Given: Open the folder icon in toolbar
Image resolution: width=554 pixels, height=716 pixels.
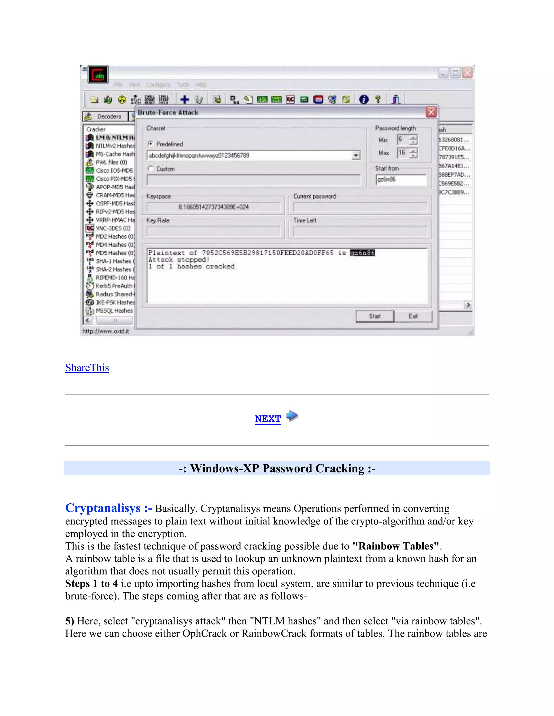Looking at the screenshot, I should pos(94,100).
